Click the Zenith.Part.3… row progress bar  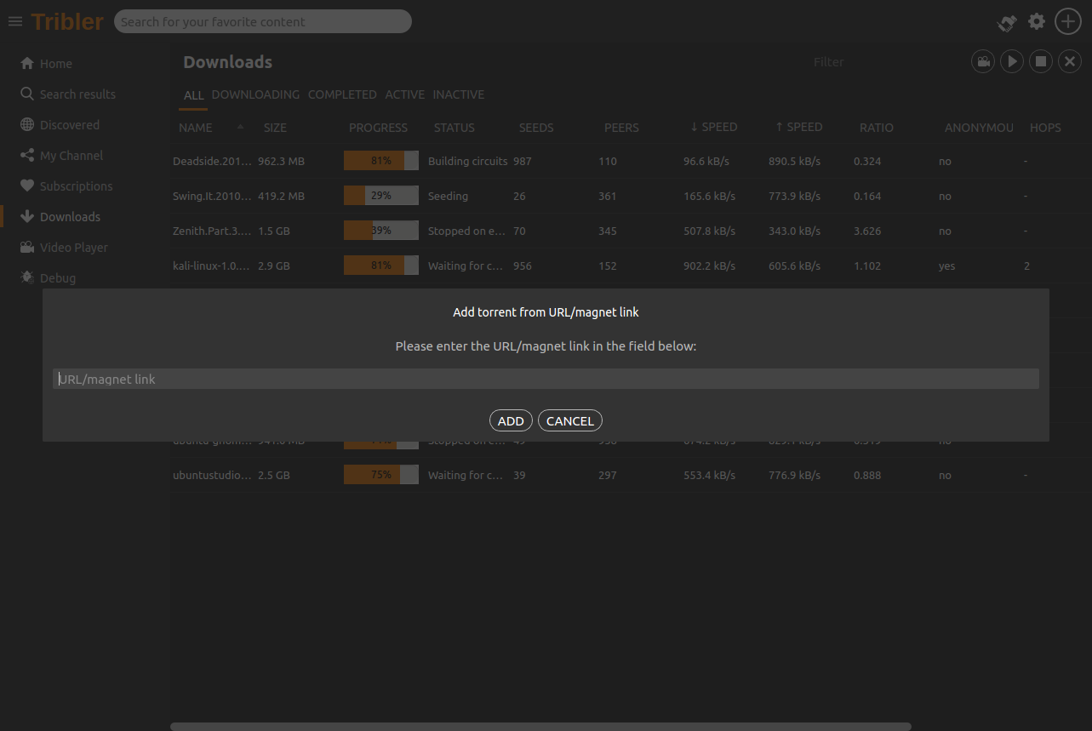(x=381, y=231)
